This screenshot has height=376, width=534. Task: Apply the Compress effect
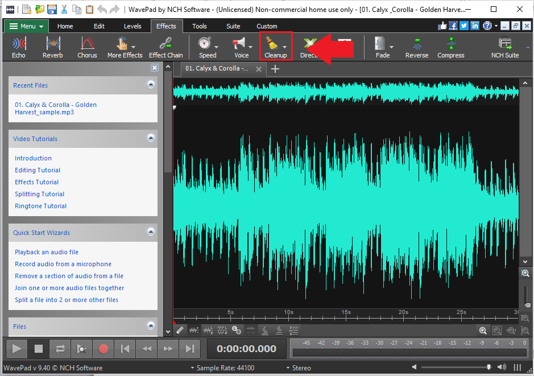(451, 47)
